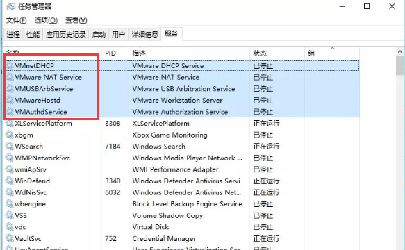Click the gear icon next to WSearch
The image size is (405, 250).
pyautogui.click(x=10, y=146)
